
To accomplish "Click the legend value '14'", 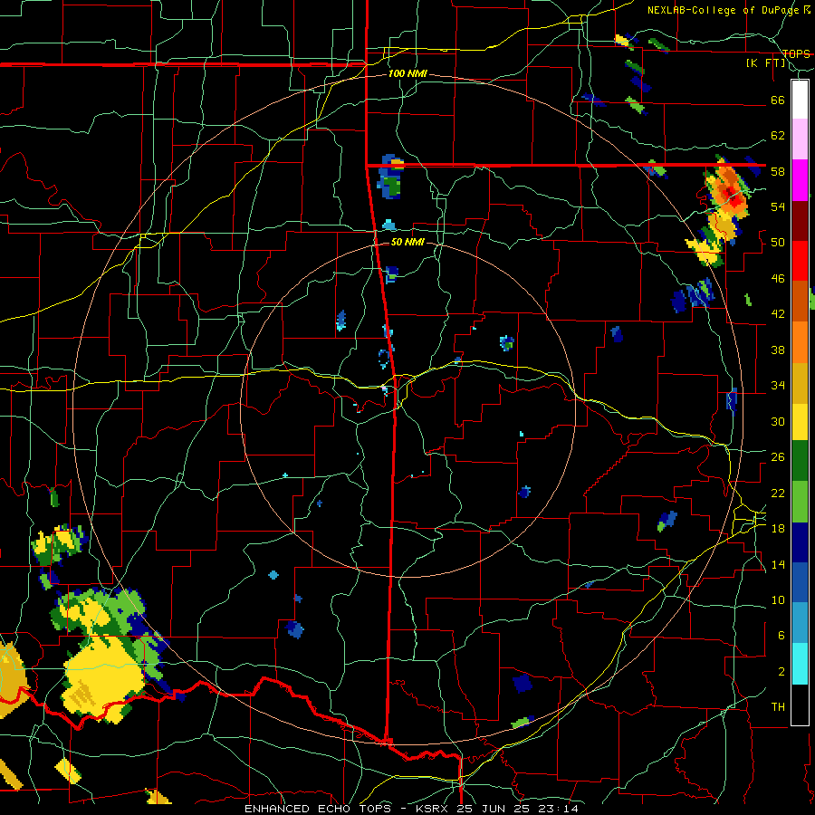I will tap(778, 564).
